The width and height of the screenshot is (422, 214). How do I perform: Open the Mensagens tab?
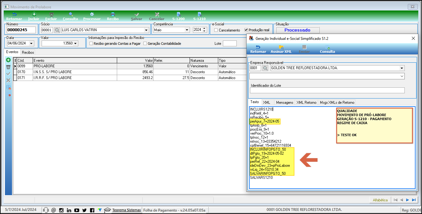point(285,103)
